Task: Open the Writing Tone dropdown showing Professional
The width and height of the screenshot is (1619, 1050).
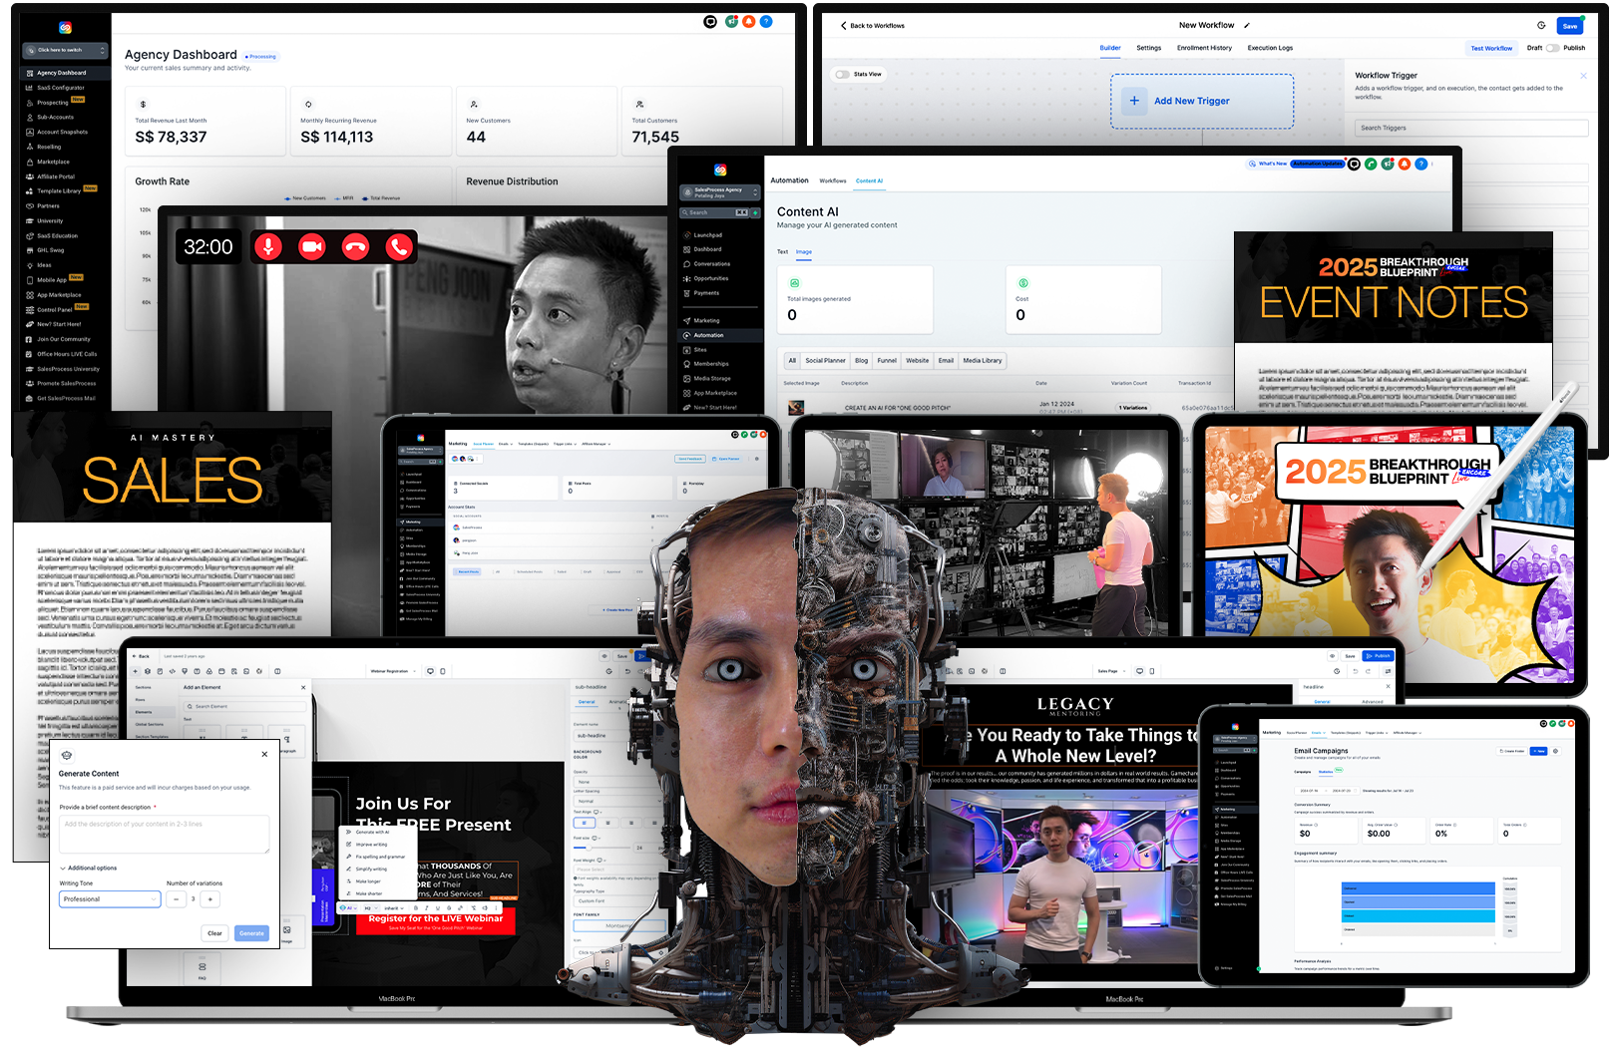Action: tap(109, 899)
